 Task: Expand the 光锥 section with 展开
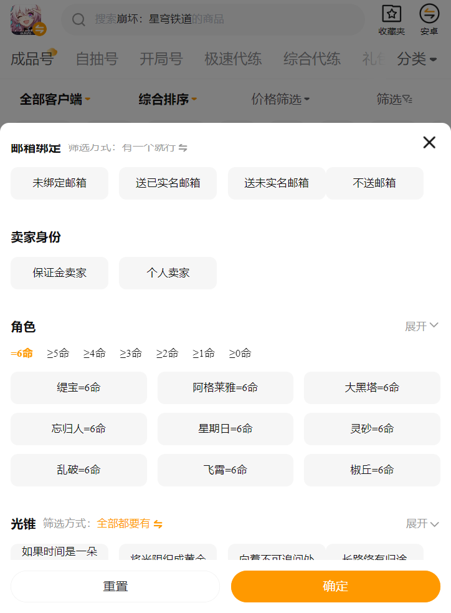coord(422,523)
